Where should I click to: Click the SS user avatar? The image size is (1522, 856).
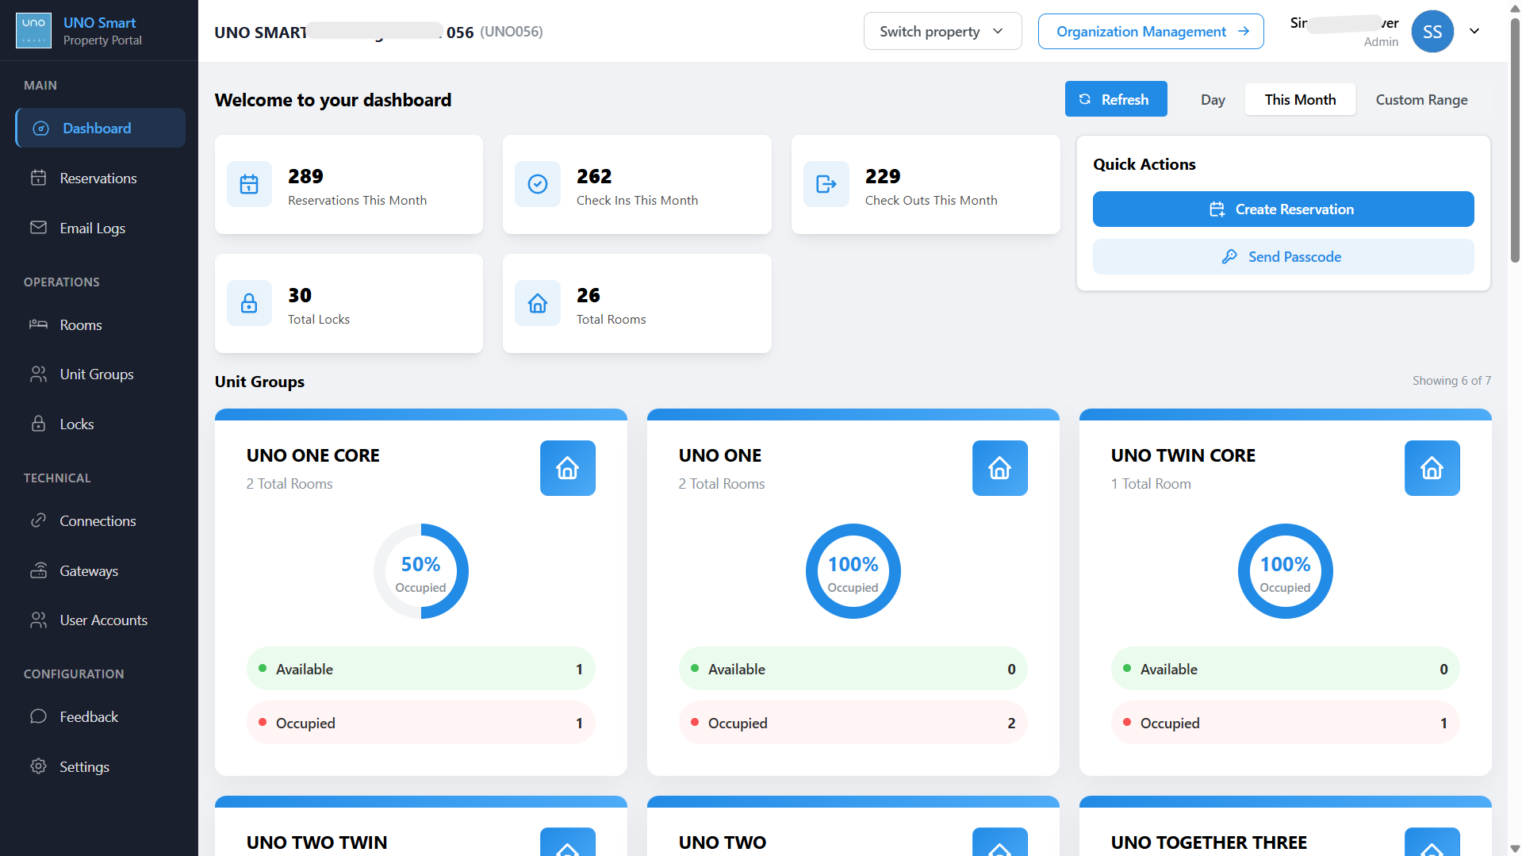(1432, 31)
